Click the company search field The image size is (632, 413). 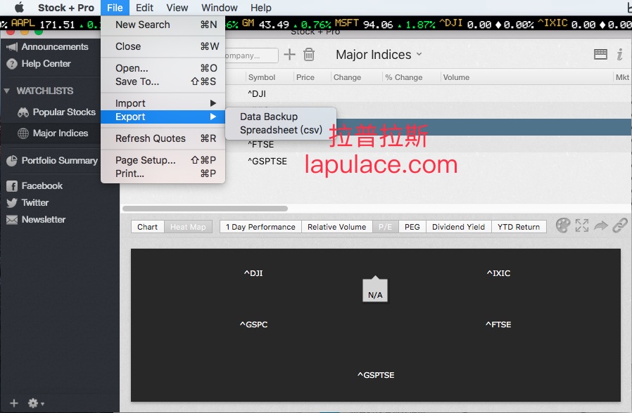(251, 55)
